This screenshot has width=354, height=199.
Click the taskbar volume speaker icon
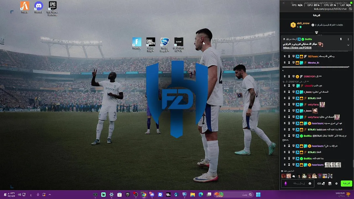19,195
